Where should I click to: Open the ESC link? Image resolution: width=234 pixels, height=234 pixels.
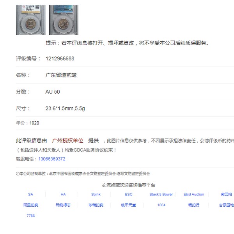click(129, 194)
